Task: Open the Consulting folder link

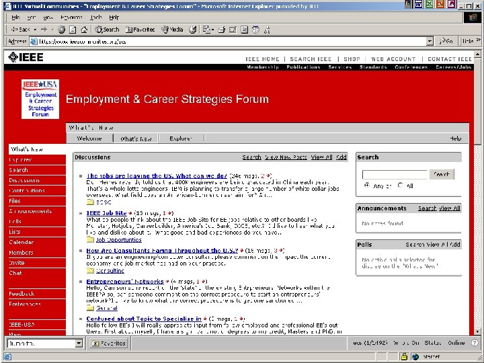Action: click(110, 271)
